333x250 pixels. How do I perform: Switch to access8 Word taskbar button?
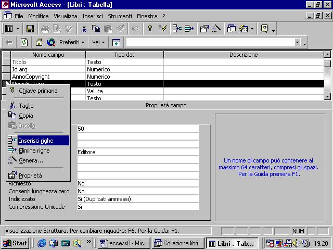tap(124, 243)
